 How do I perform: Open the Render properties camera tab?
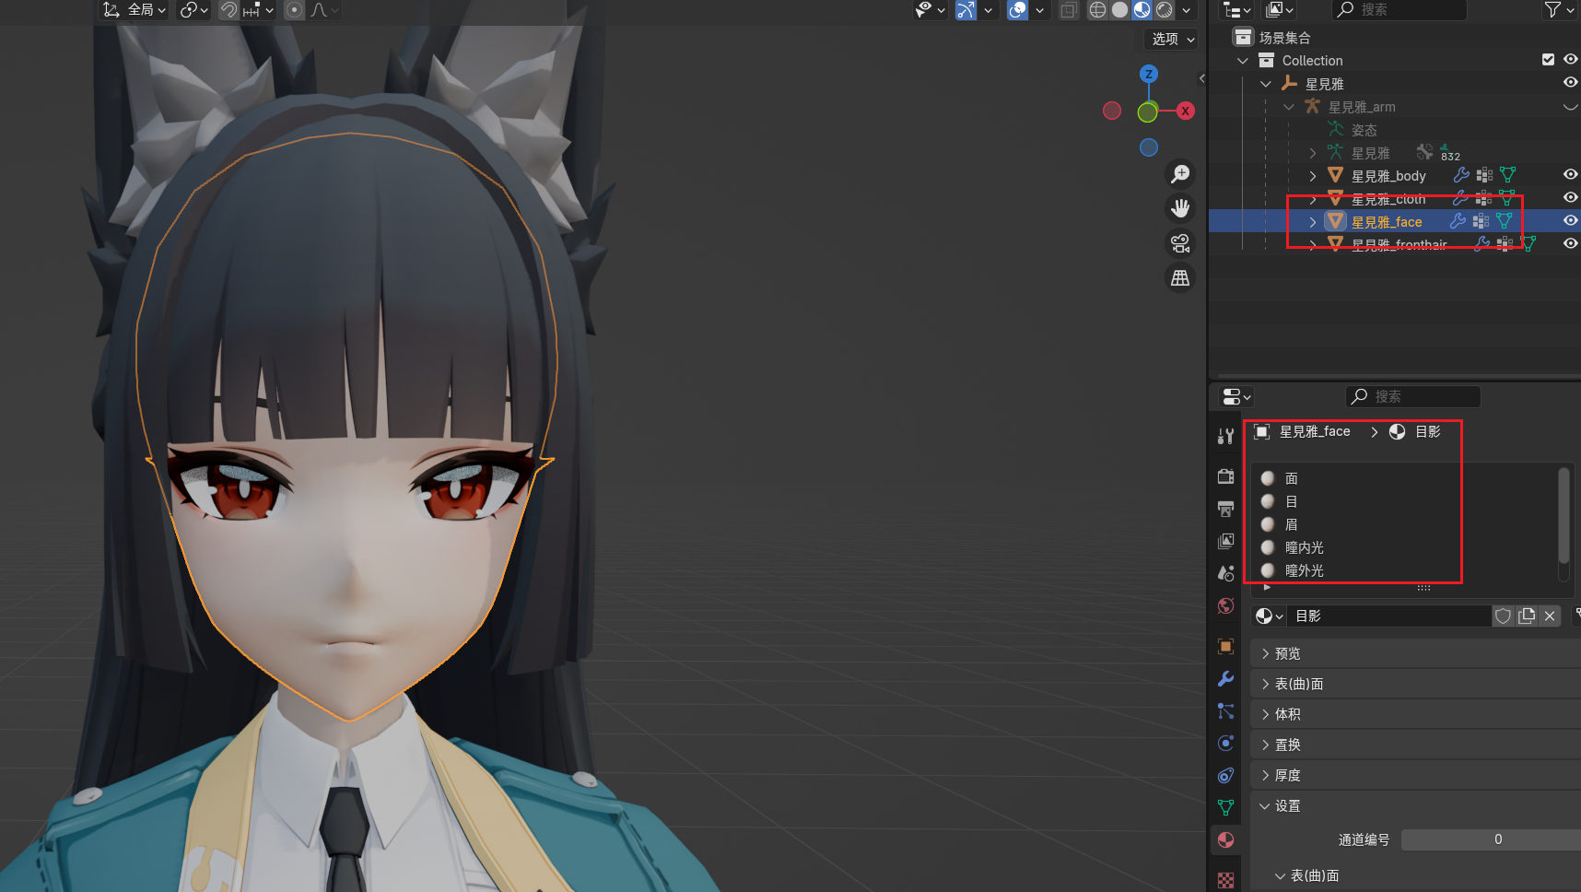[1225, 476]
